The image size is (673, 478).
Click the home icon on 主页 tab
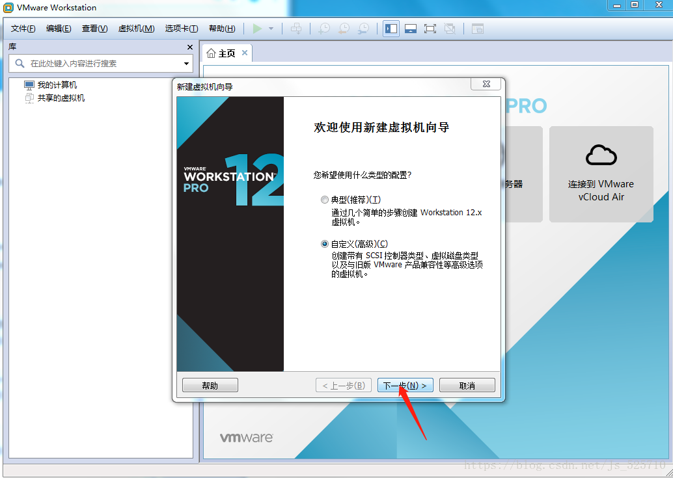pos(211,53)
